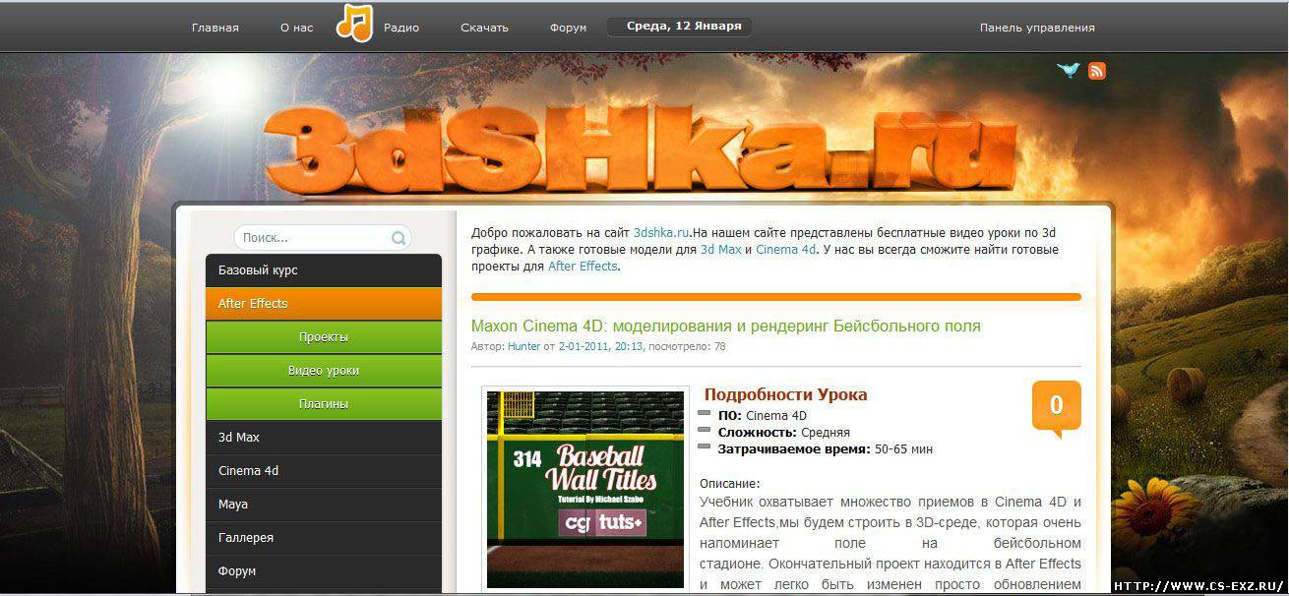Expand the Maya sidebar section
Viewport: 1289px width, 596px height.
(x=324, y=505)
